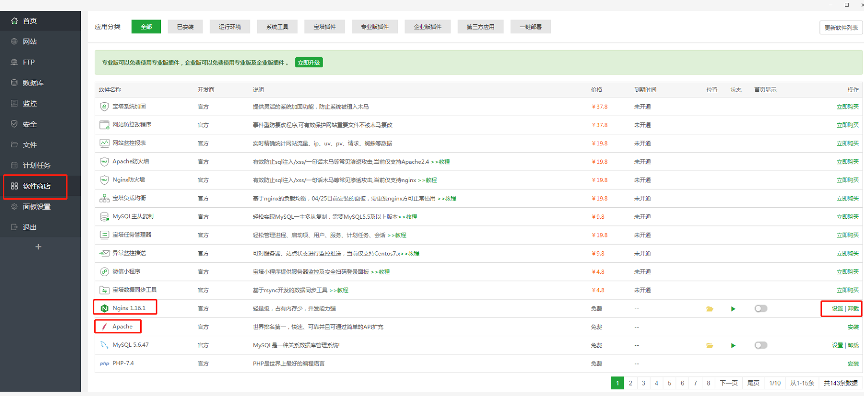
Task: Click the 退出 logout icon in sidebar
Action: click(14, 227)
